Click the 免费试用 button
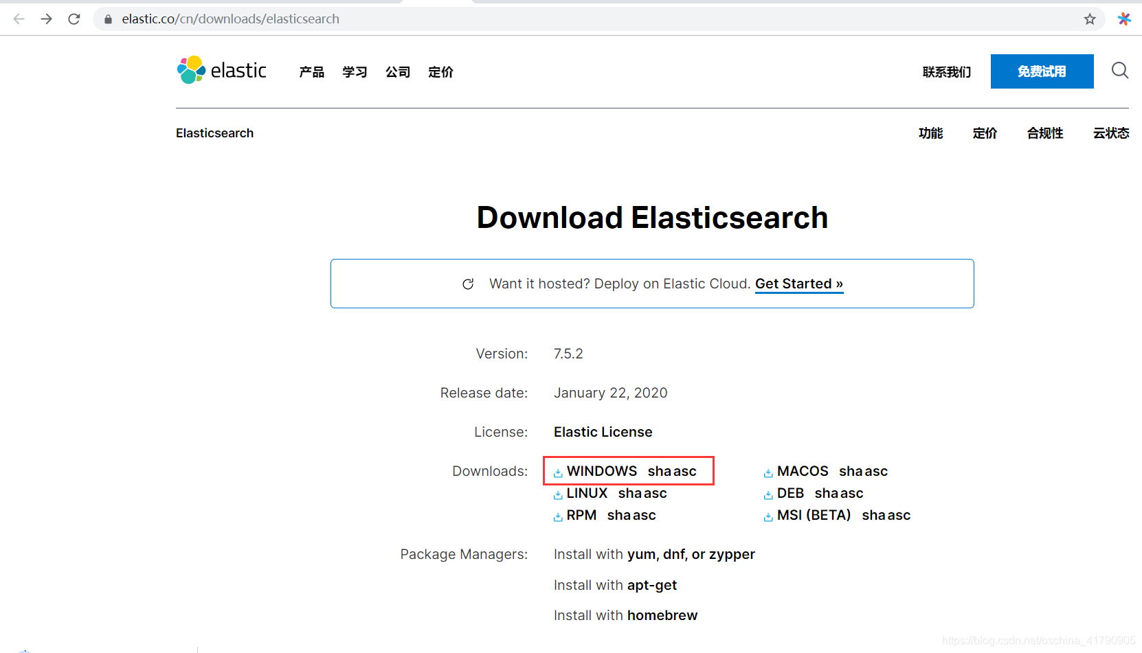Screen dimensions: 1142x653 pos(1042,71)
